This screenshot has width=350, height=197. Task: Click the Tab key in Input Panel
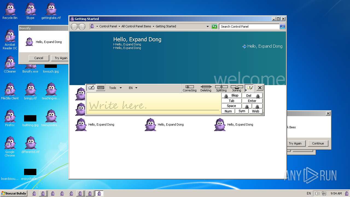point(232,101)
